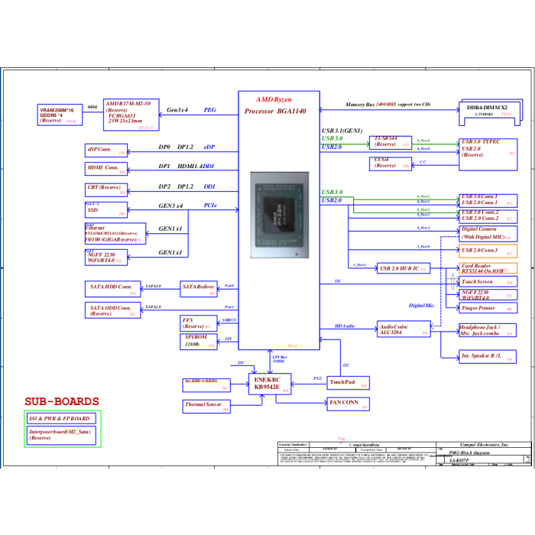Click the 'Digital Mic.' label
The image size is (535, 535).
point(422,306)
